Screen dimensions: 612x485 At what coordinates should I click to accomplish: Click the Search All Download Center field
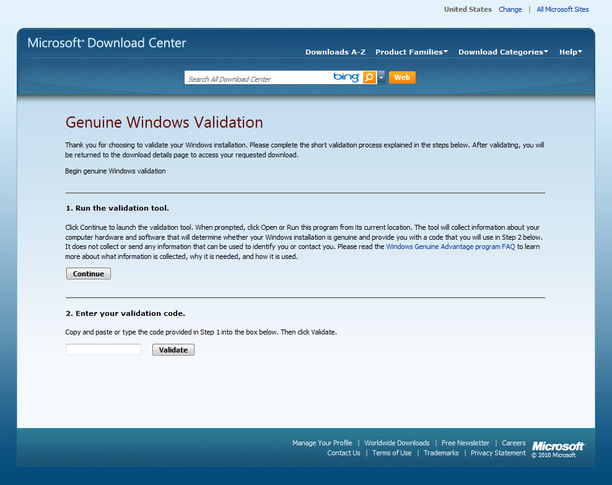click(257, 78)
